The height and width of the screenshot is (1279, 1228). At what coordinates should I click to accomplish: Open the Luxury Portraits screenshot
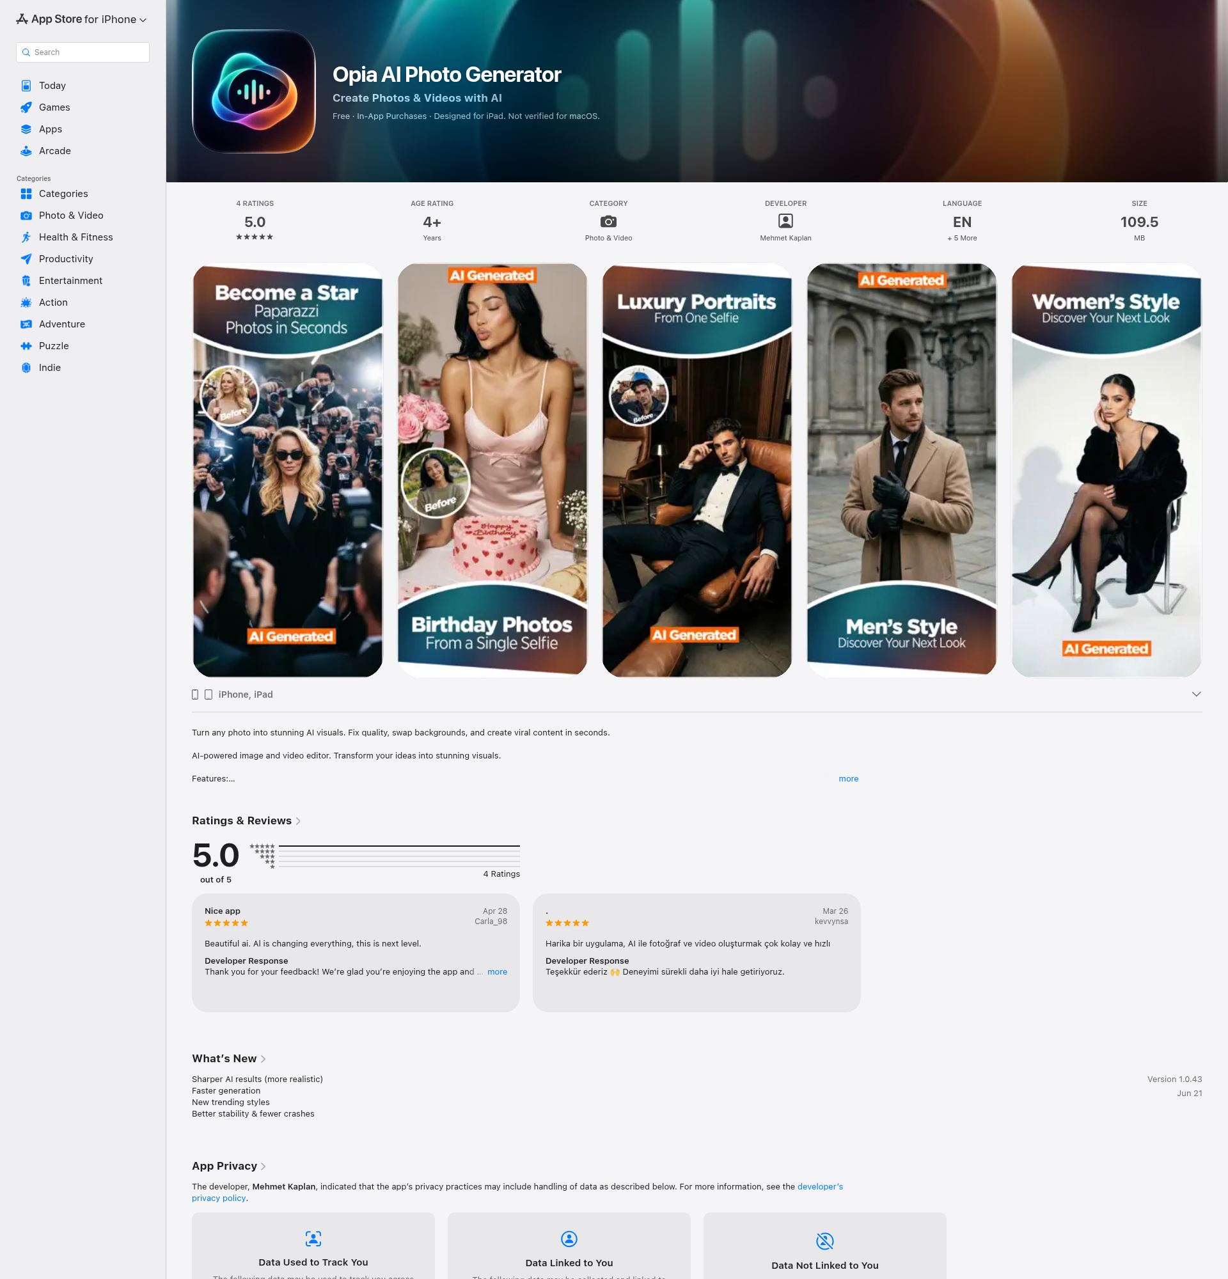pos(697,470)
